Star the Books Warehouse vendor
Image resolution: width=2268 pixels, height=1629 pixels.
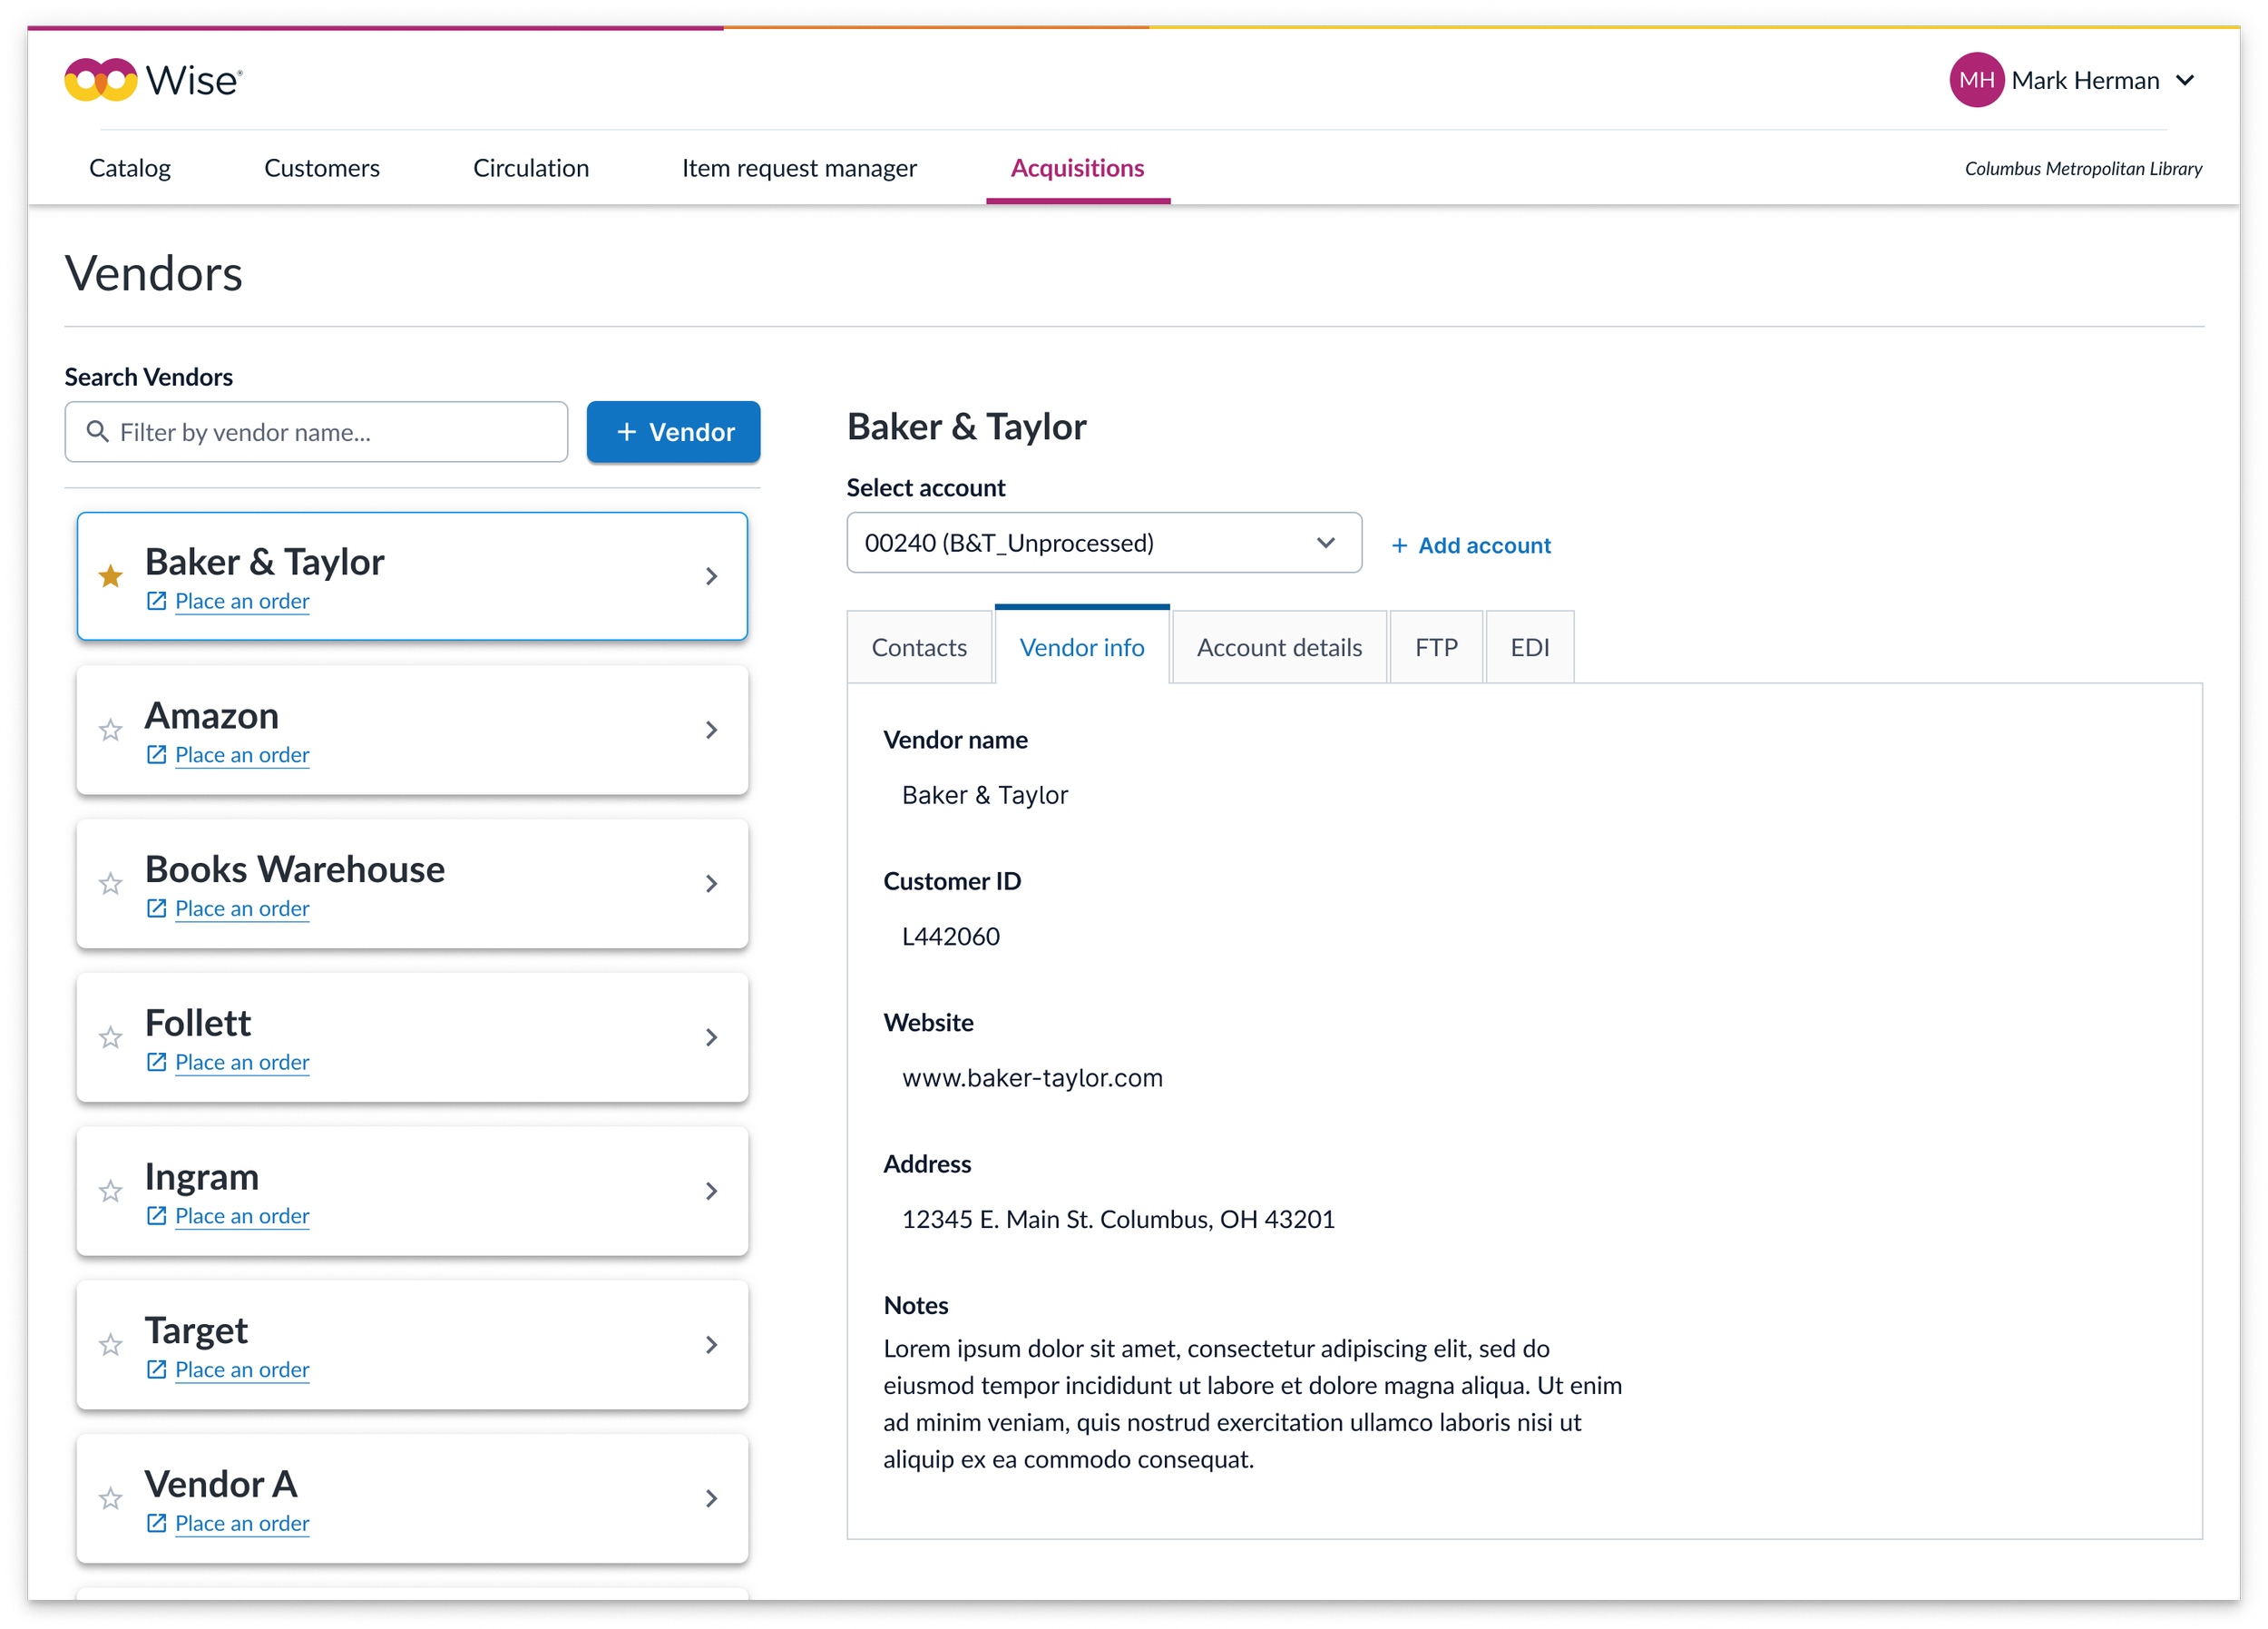click(x=110, y=884)
